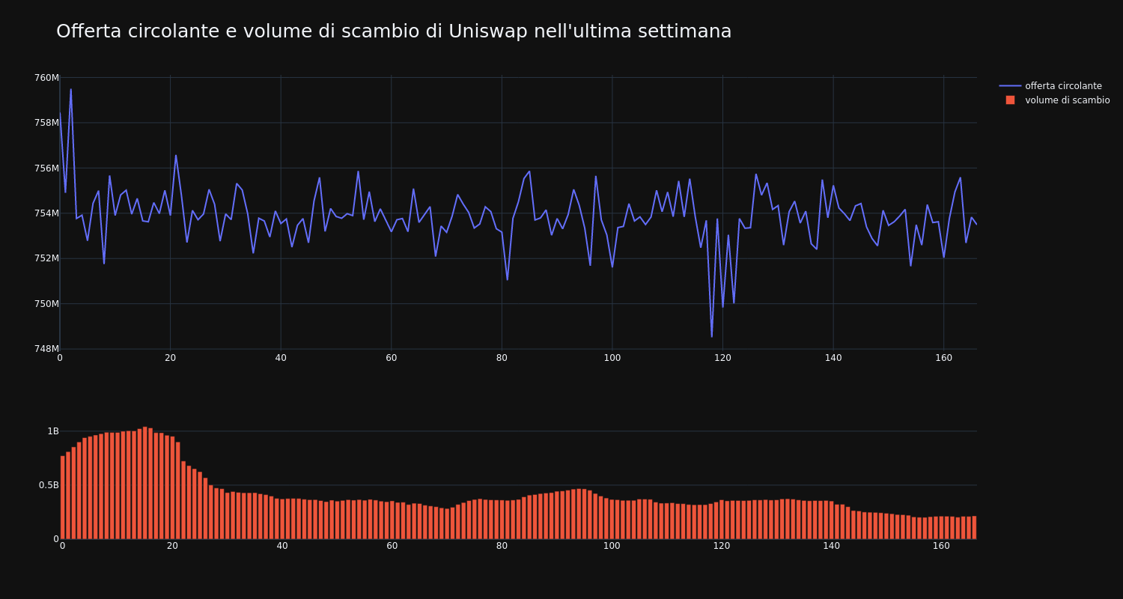Click x-axis label 120 under line chart
The height and width of the screenshot is (599, 1123).
(722, 358)
